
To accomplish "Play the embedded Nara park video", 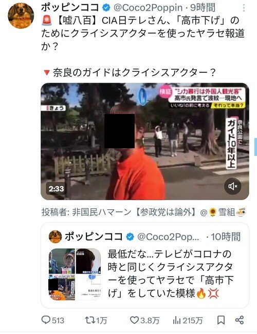I will tap(145, 142).
